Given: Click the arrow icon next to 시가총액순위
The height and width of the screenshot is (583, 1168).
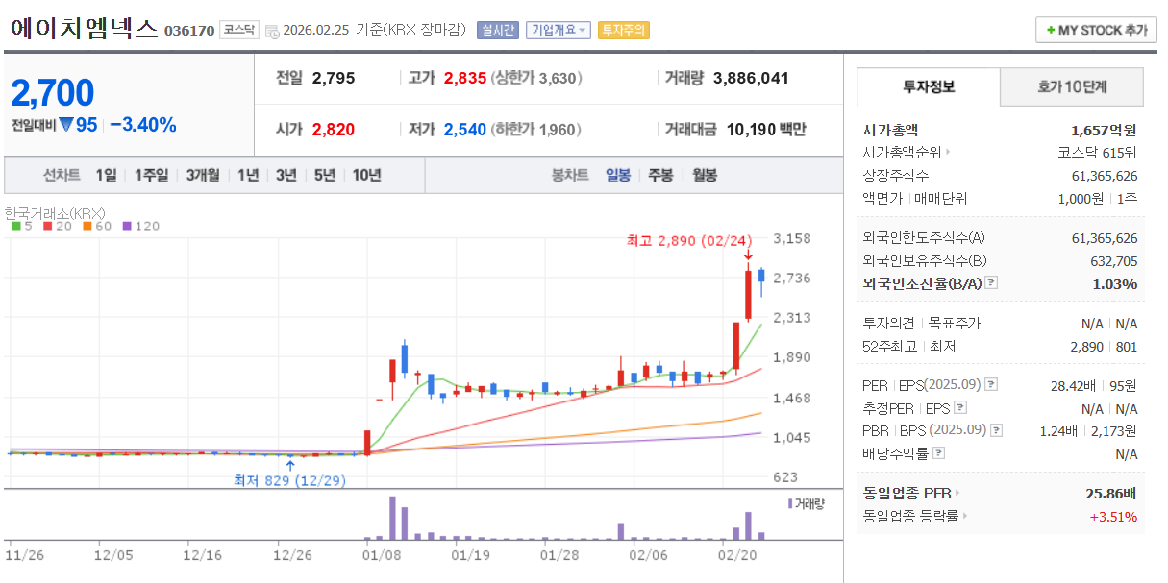Looking at the screenshot, I should tap(948, 151).
